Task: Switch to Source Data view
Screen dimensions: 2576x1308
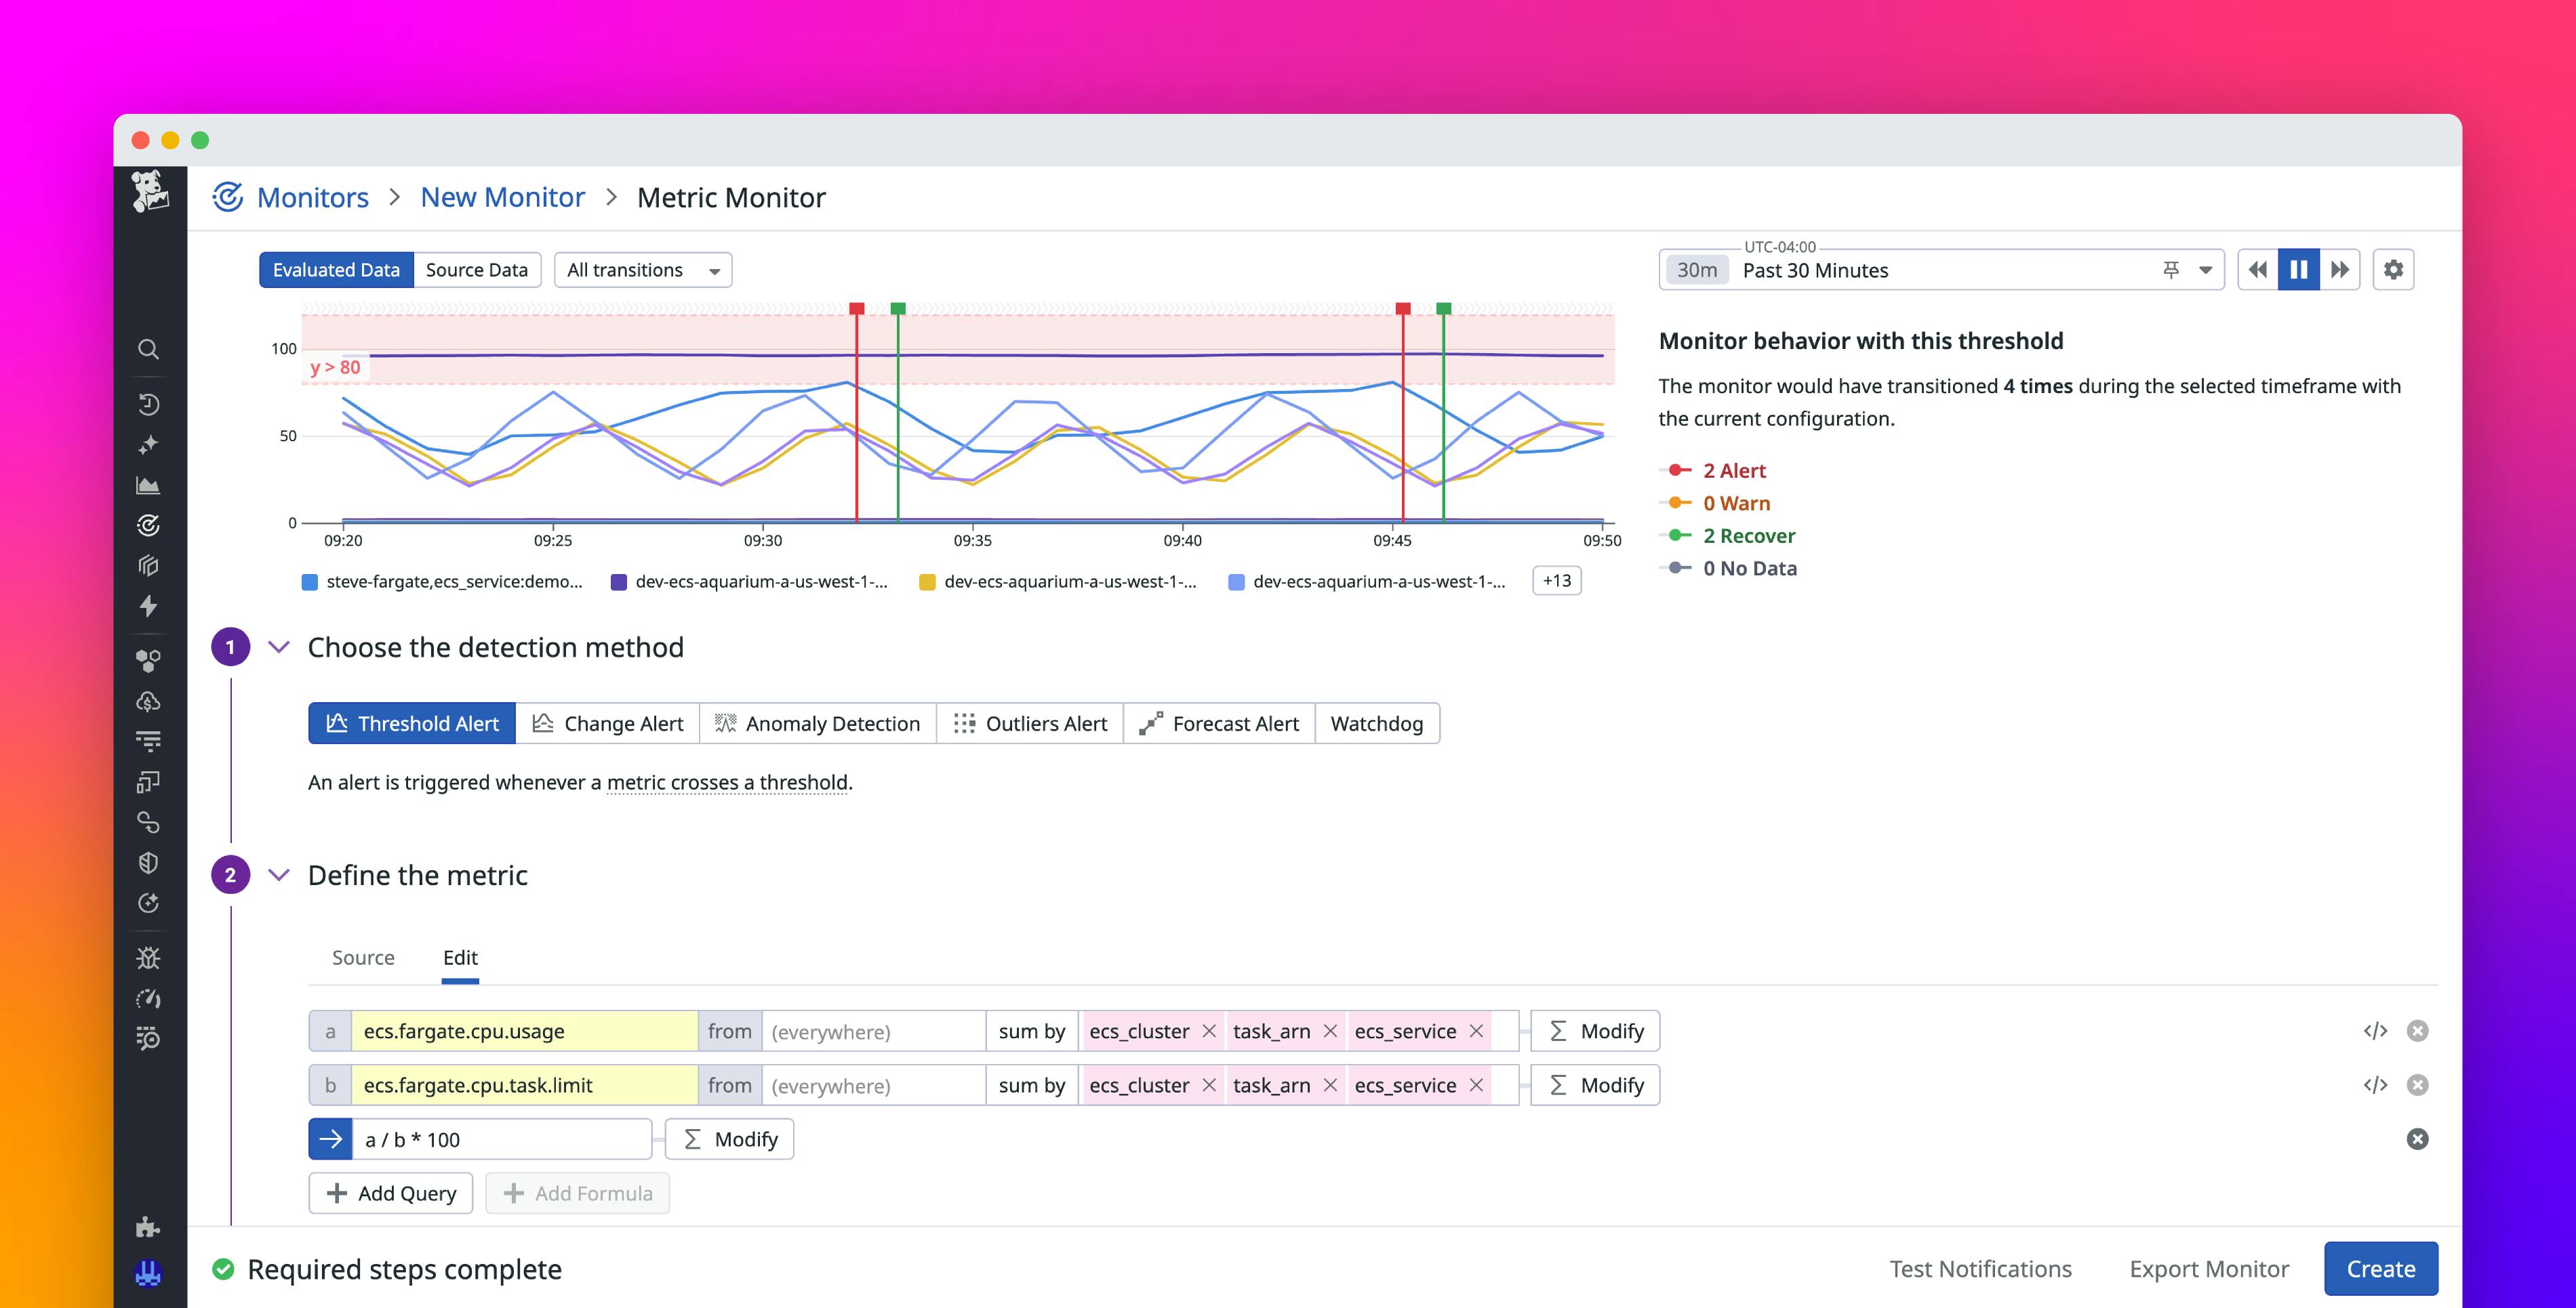Action: tap(476, 269)
